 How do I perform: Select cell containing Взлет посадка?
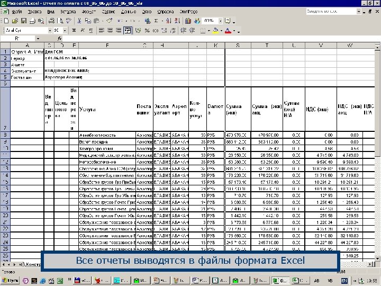coord(107,142)
